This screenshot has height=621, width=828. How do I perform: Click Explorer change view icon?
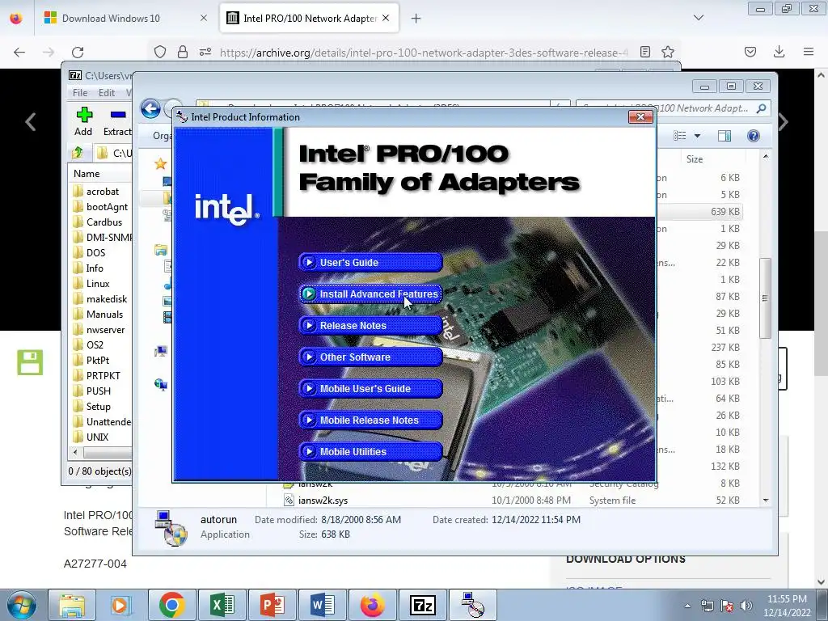680,136
